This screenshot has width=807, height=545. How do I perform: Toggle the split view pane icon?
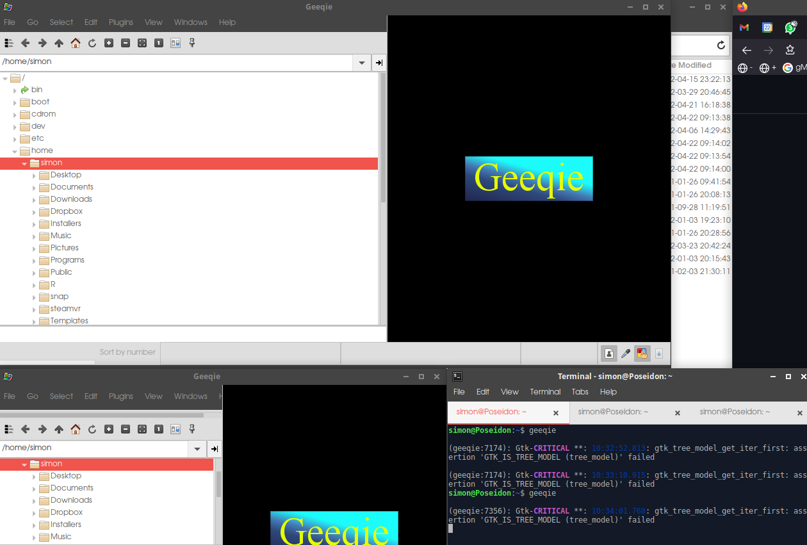[x=175, y=43]
